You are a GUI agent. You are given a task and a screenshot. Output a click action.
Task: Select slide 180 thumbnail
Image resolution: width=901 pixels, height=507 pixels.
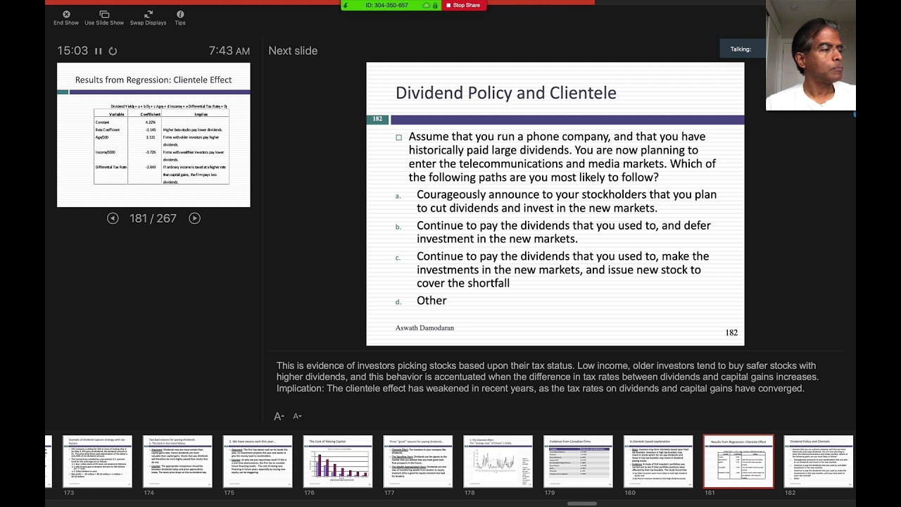pos(659,461)
